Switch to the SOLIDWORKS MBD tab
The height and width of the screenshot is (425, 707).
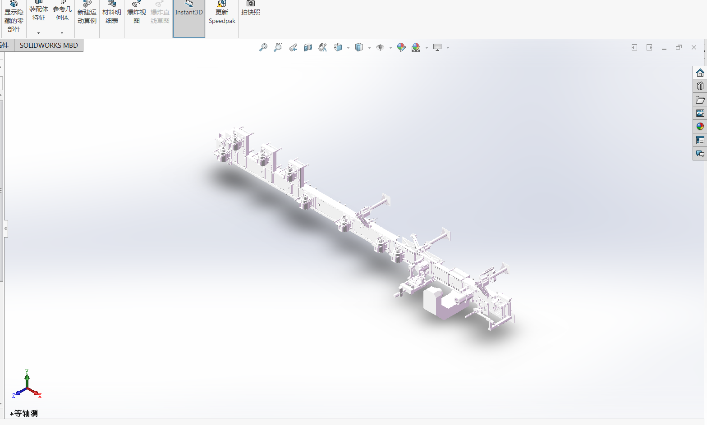pyautogui.click(x=49, y=46)
